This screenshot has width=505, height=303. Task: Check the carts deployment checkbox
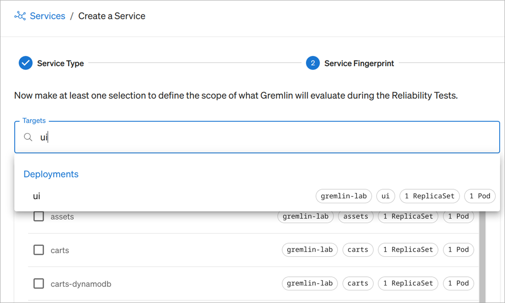point(39,250)
